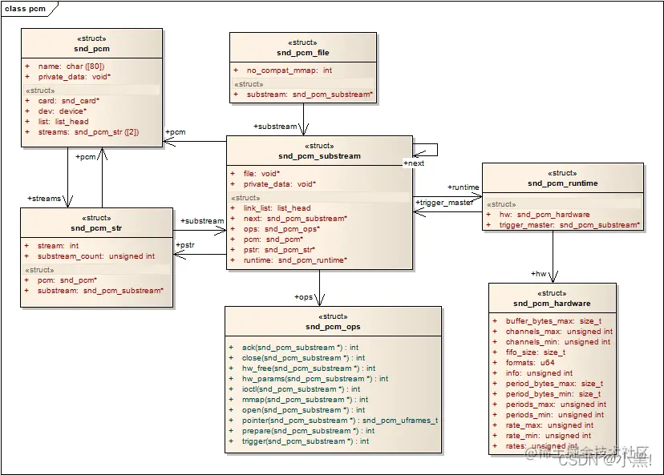Select the pointer operation returning snd_pcm_uframes_t
Image resolution: width=664 pixels, height=475 pixels.
click(340, 421)
